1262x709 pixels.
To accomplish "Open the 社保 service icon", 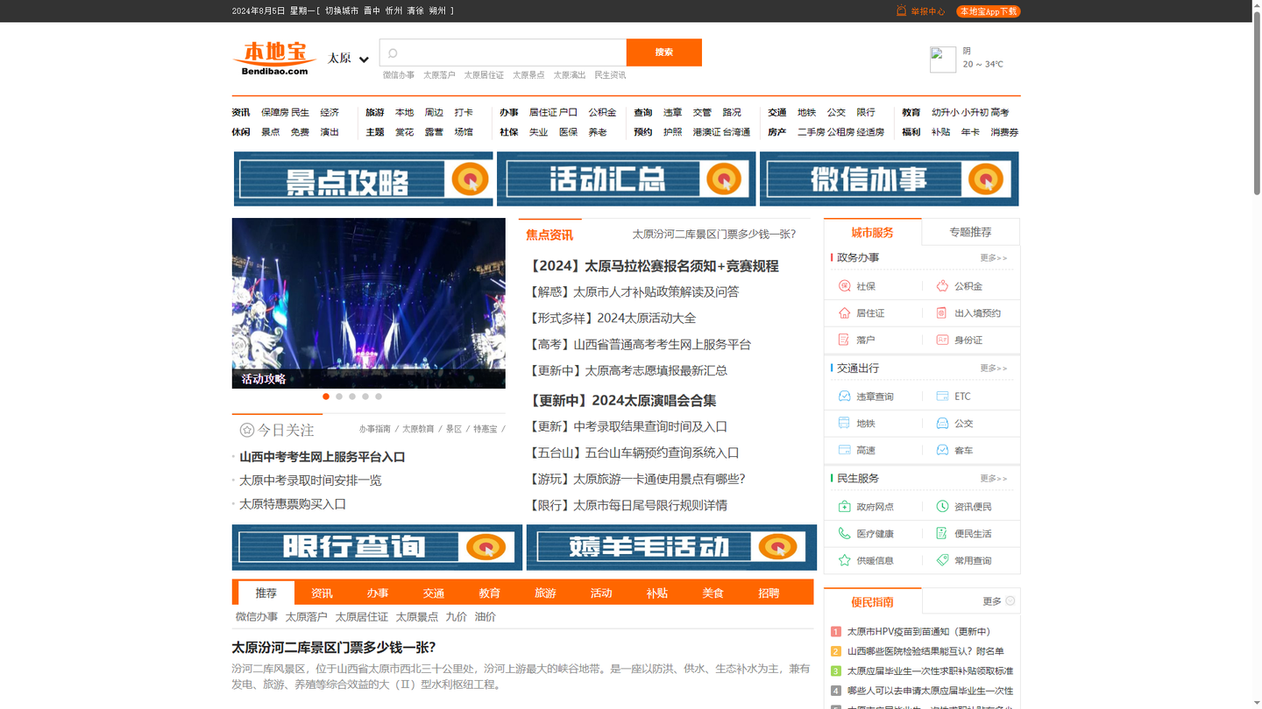I will (844, 286).
